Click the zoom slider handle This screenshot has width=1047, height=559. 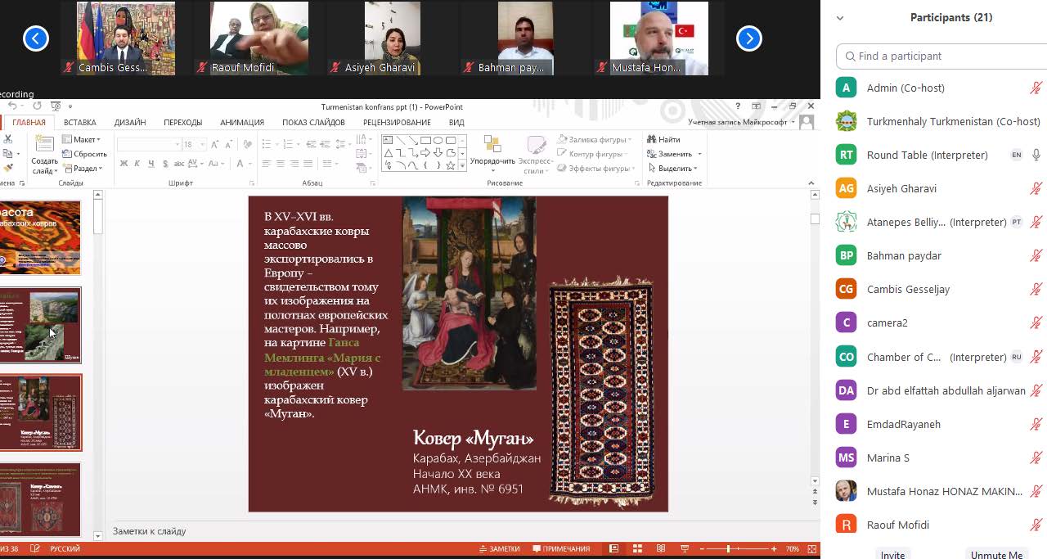(x=729, y=549)
